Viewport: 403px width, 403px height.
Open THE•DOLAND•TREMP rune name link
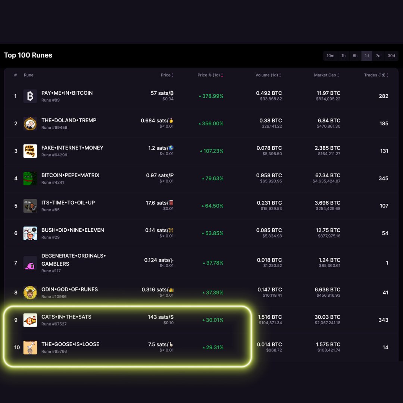point(69,121)
